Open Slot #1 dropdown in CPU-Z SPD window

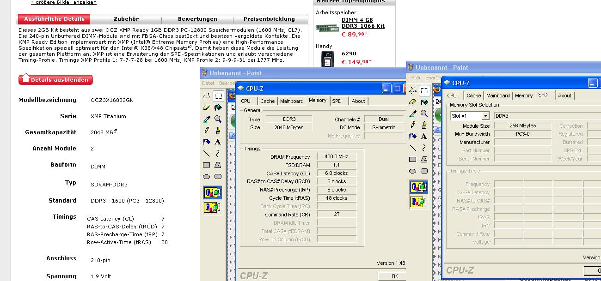[485, 116]
